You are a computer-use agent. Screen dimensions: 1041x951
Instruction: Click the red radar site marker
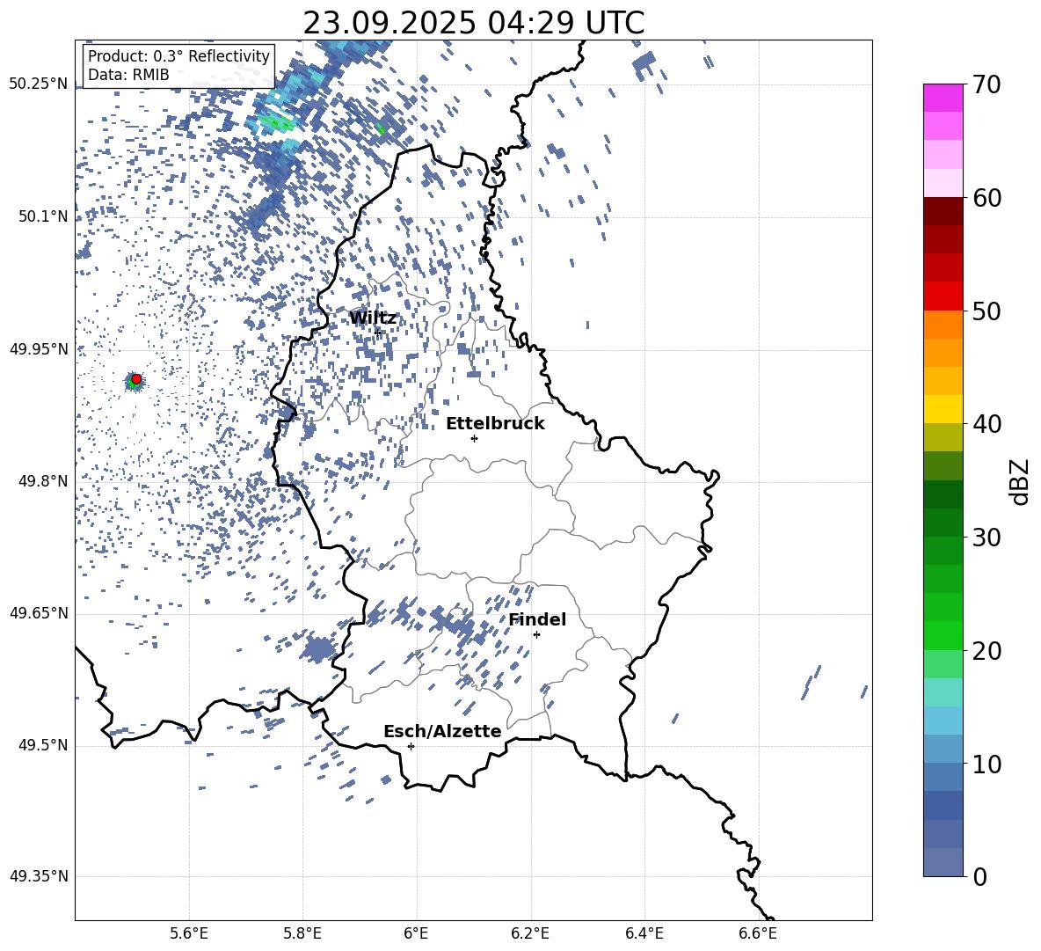(x=136, y=378)
